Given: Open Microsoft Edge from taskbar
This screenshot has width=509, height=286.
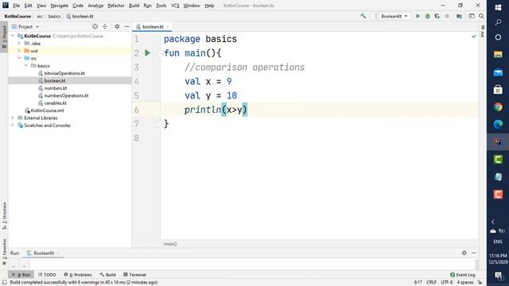Looking at the screenshot, I should pyautogui.click(x=498, y=124).
